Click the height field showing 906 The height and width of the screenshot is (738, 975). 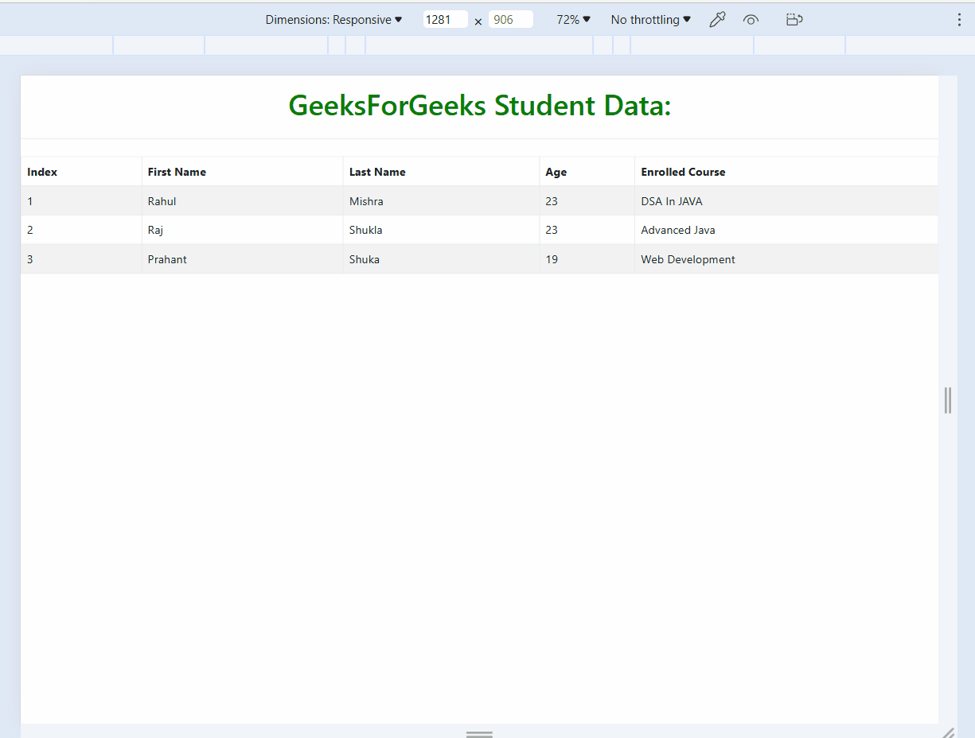pos(510,20)
